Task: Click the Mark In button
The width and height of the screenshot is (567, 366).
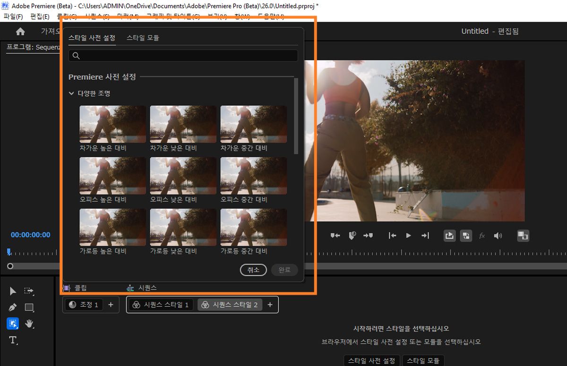Action: (x=335, y=236)
